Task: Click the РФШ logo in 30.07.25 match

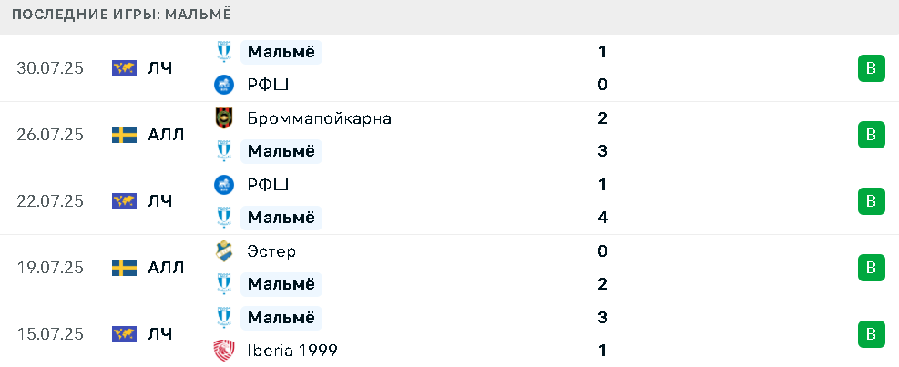Action: tap(223, 85)
